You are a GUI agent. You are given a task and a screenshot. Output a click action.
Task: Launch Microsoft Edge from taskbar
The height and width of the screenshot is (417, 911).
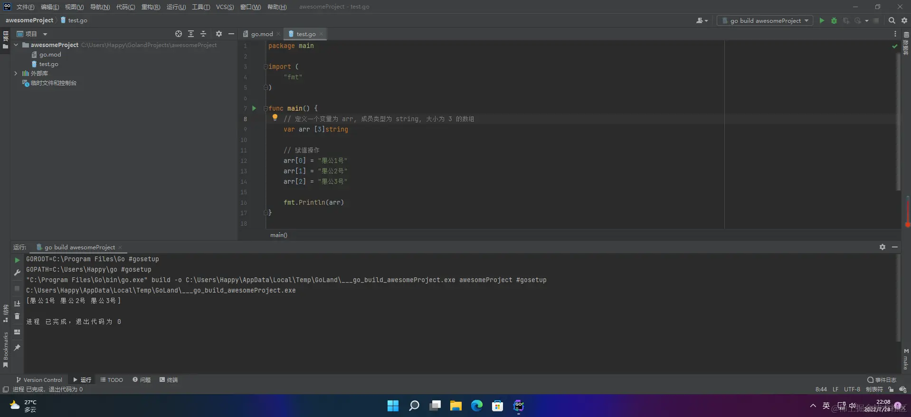point(476,406)
